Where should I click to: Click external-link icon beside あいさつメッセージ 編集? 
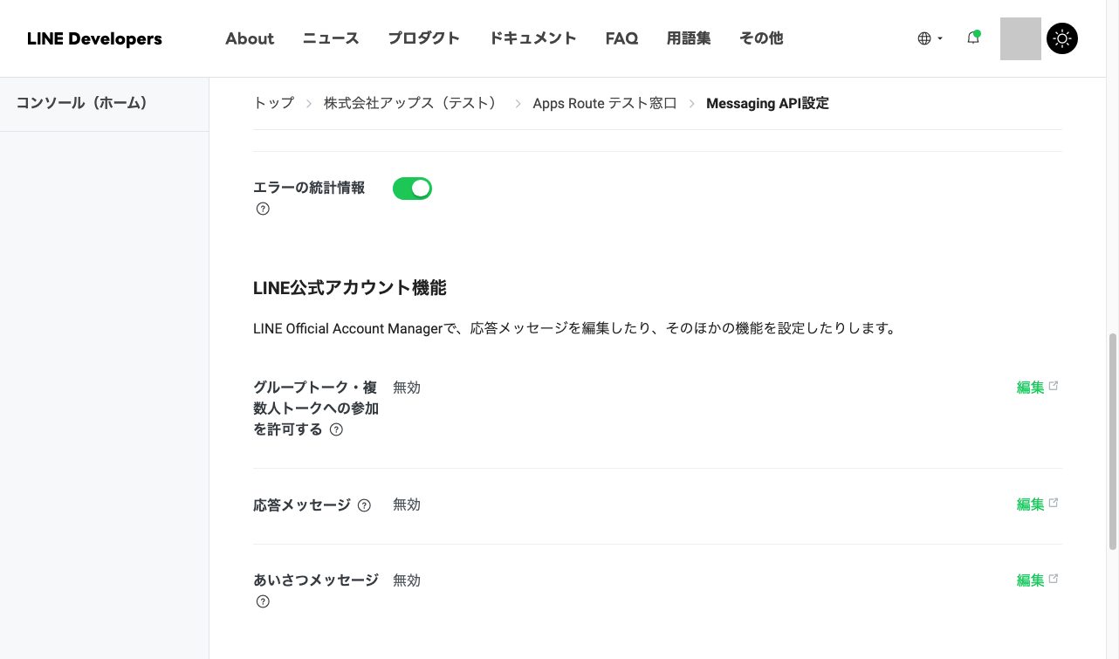click(1054, 579)
